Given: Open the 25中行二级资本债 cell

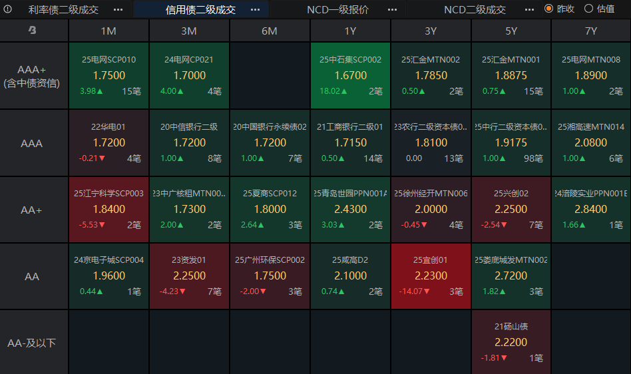Looking at the screenshot, I should [511, 143].
